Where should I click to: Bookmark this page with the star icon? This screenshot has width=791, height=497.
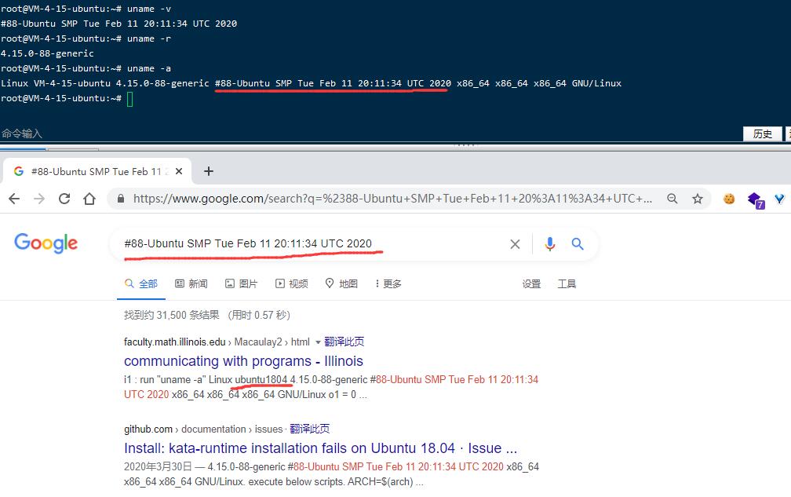tap(698, 199)
